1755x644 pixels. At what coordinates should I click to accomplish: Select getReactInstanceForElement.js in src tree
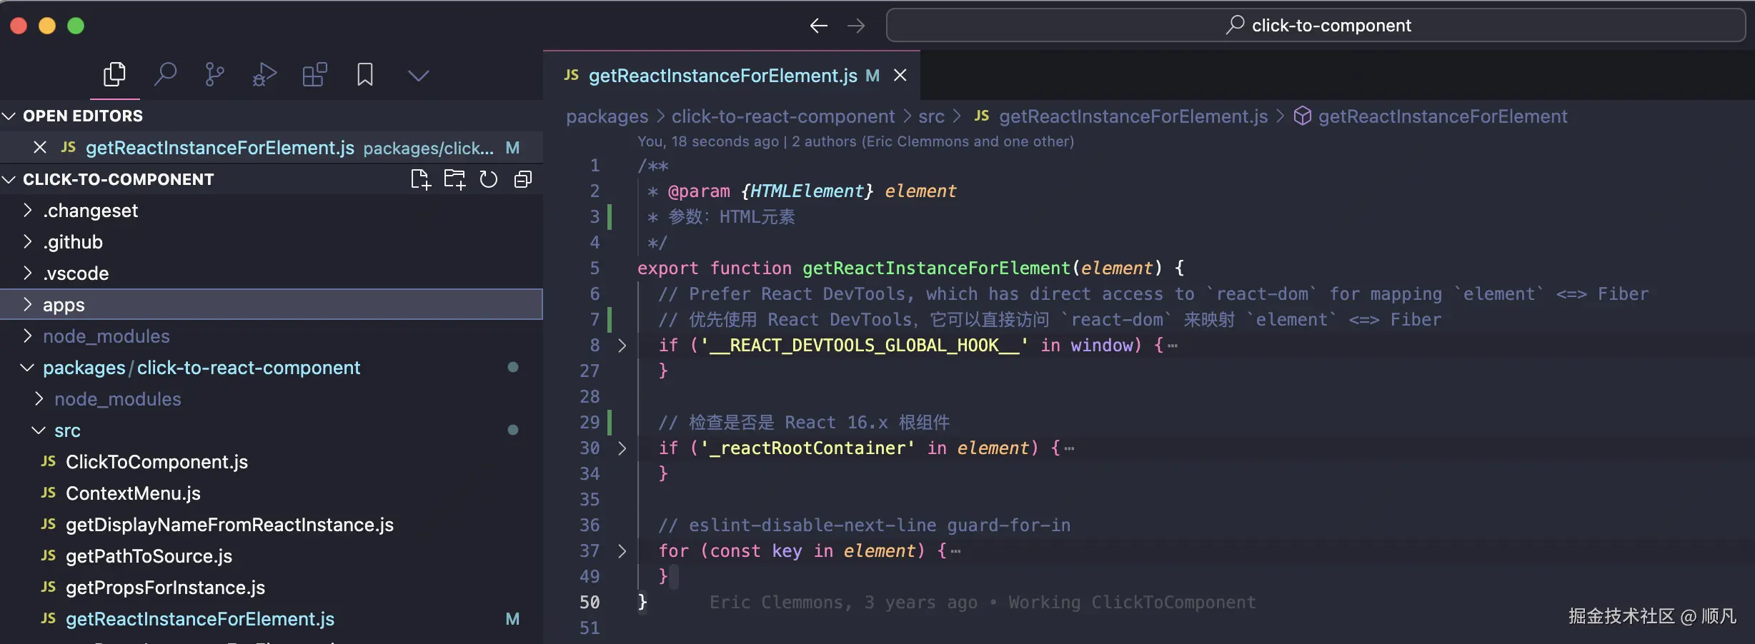click(272, 619)
